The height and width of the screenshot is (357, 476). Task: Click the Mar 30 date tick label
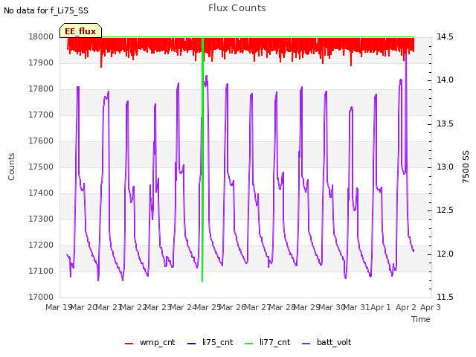tap(332, 307)
